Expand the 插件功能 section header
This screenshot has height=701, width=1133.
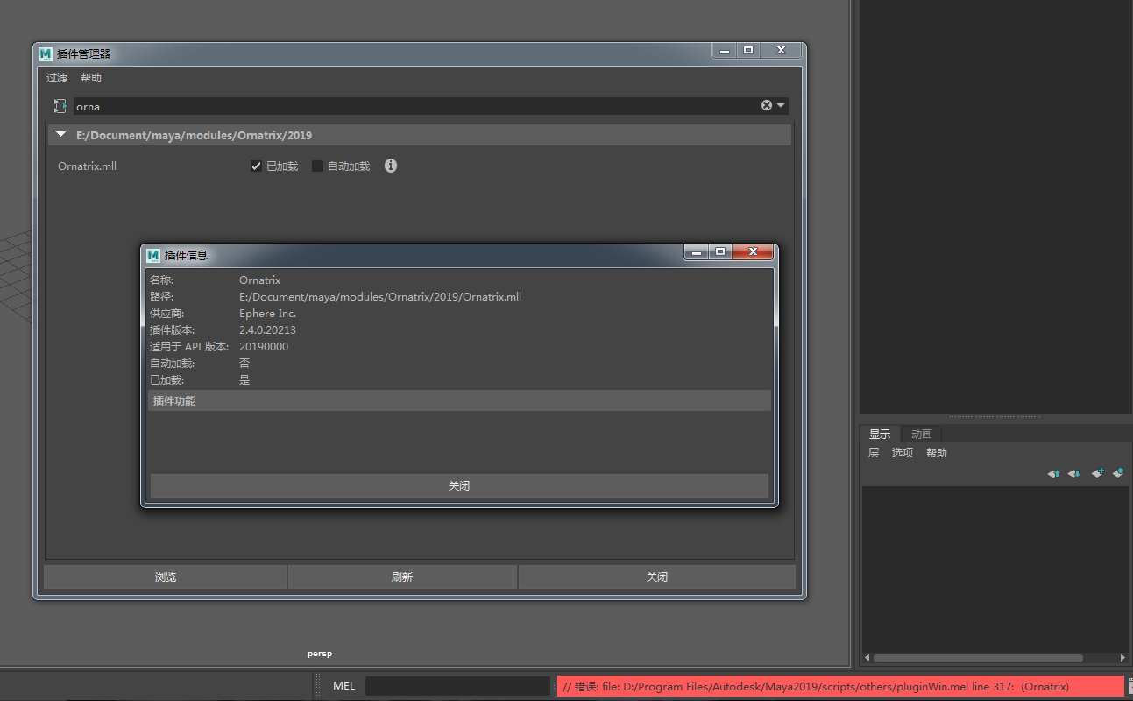pyautogui.click(x=459, y=401)
